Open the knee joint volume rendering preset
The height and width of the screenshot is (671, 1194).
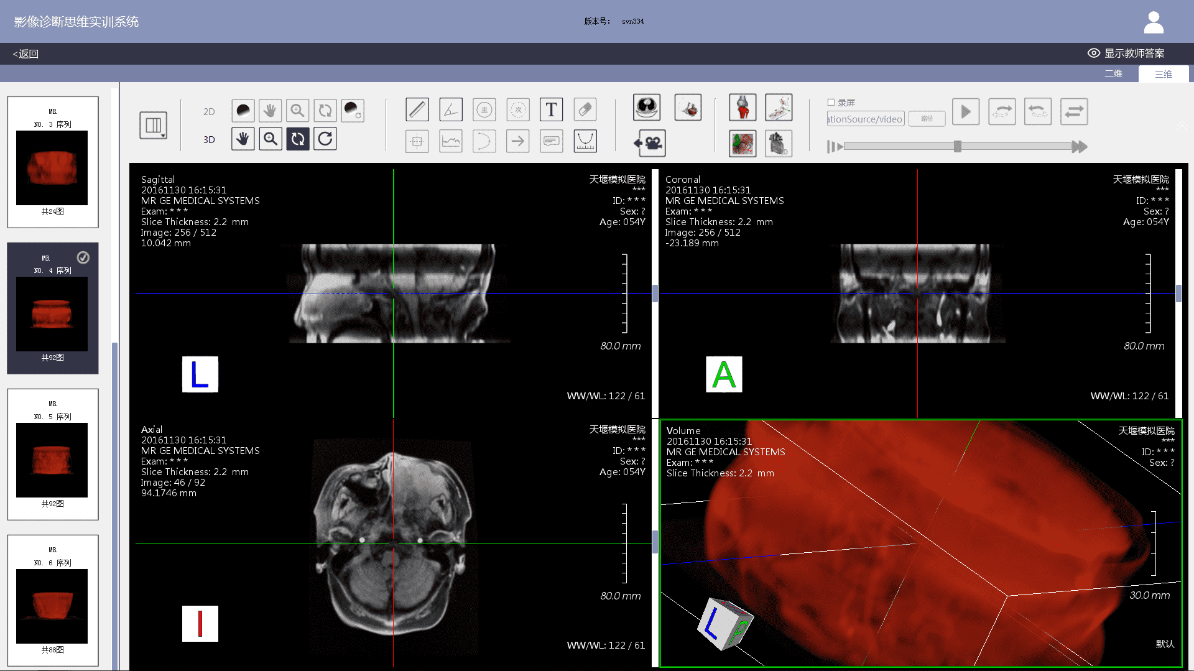click(x=743, y=107)
